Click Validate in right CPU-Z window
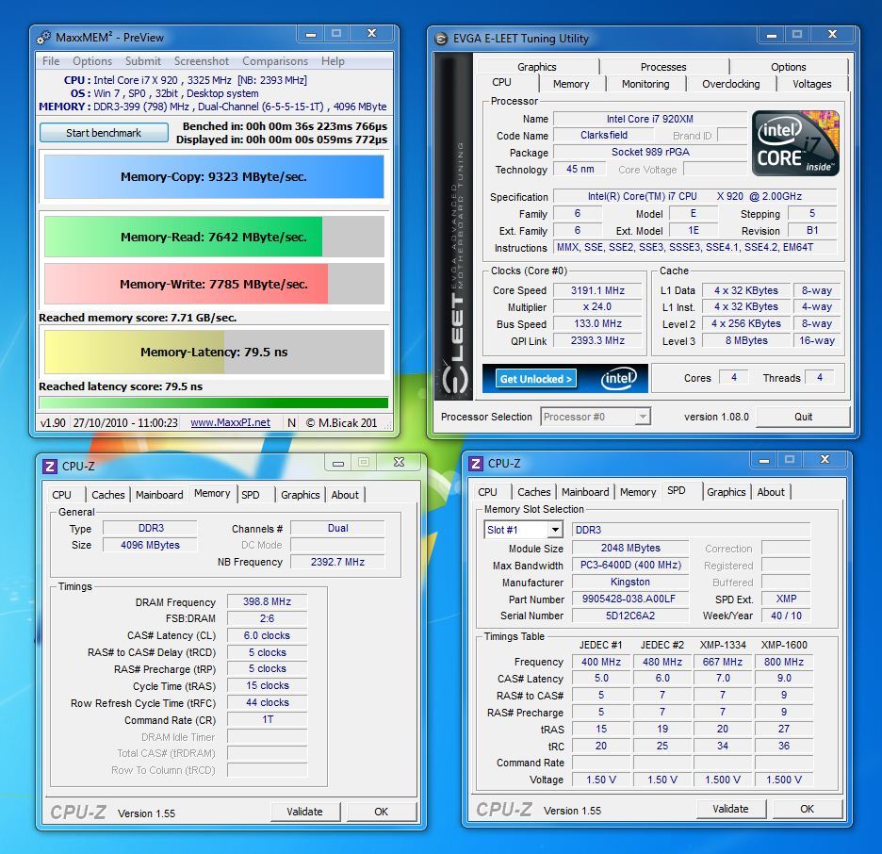 (x=730, y=809)
